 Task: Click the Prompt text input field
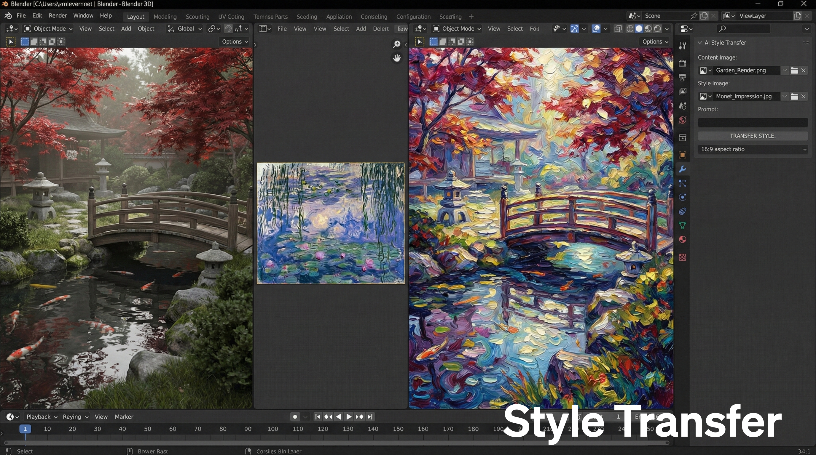tap(753, 122)
